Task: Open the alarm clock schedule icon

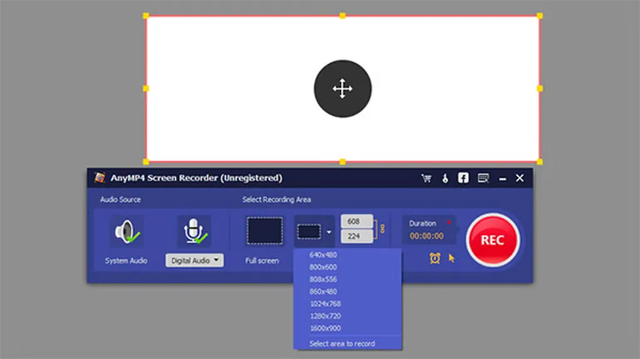Action: coord(435,258)
